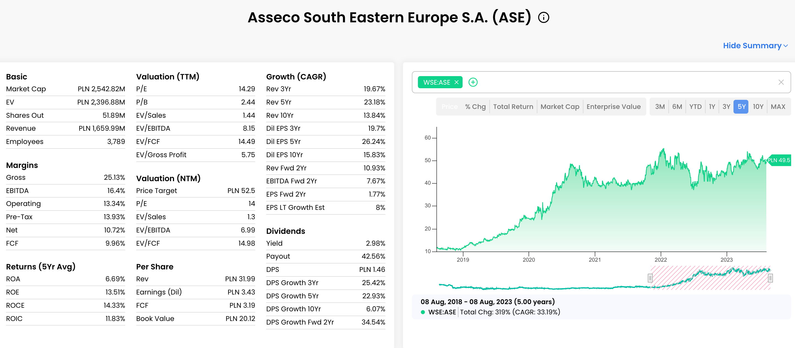Switch chart to % Chg mode
The height and width of the screenshot is (348, 795).
[475, 107]
